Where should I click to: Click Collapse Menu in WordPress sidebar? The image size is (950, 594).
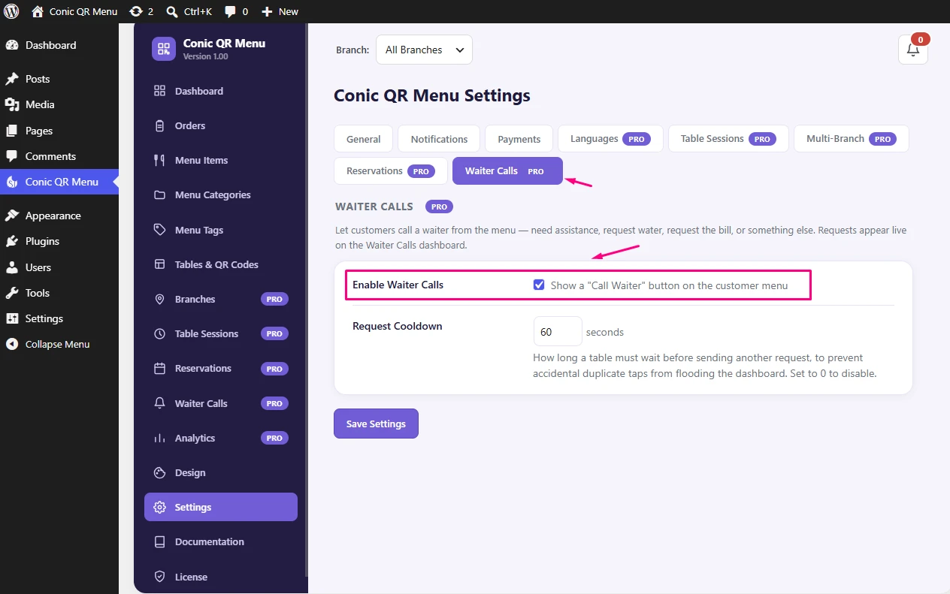[59, 344]
